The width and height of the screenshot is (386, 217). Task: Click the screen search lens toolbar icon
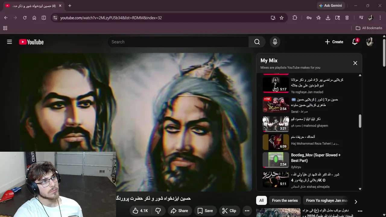point(337,18)
